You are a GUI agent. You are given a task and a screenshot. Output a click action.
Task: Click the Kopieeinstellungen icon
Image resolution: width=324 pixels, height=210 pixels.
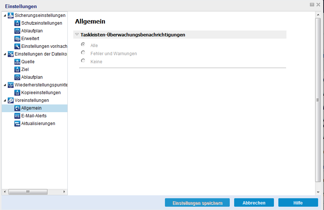17,93
